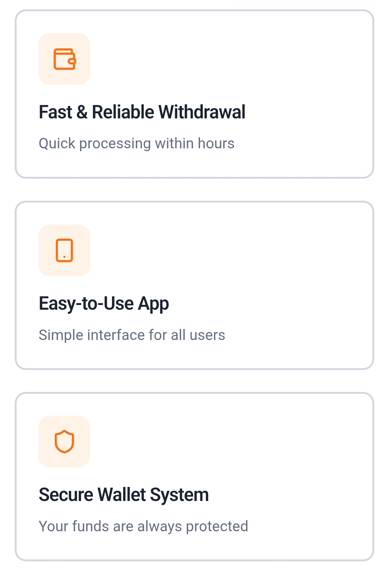Click the orange mobile device icon
The image size is (389, 571).
[x=64, y=250]
